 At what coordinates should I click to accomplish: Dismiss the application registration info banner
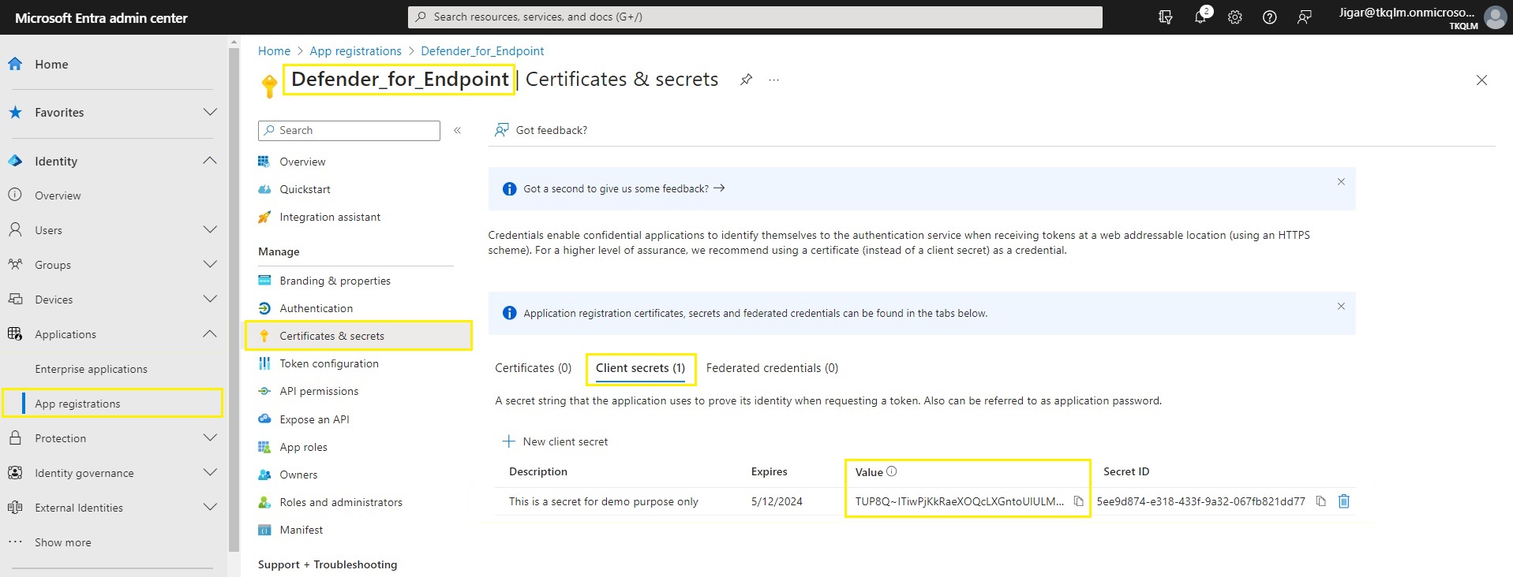pos(1341,307)
